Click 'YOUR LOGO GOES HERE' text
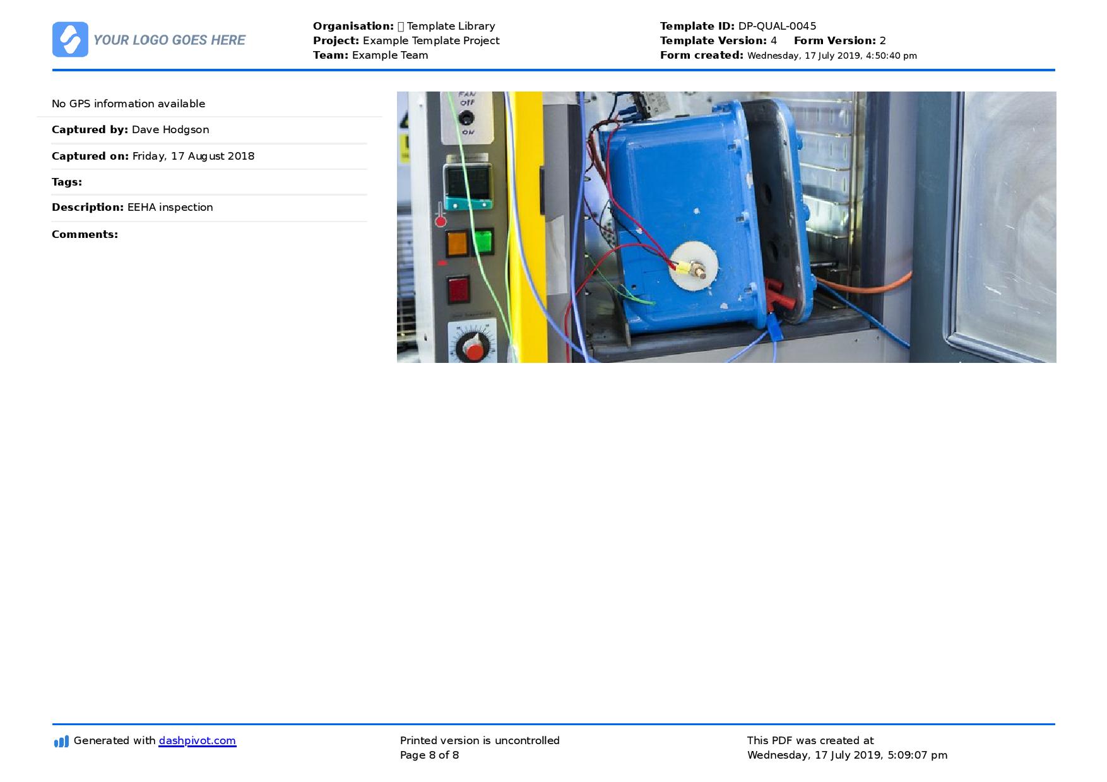 point(169,40)
